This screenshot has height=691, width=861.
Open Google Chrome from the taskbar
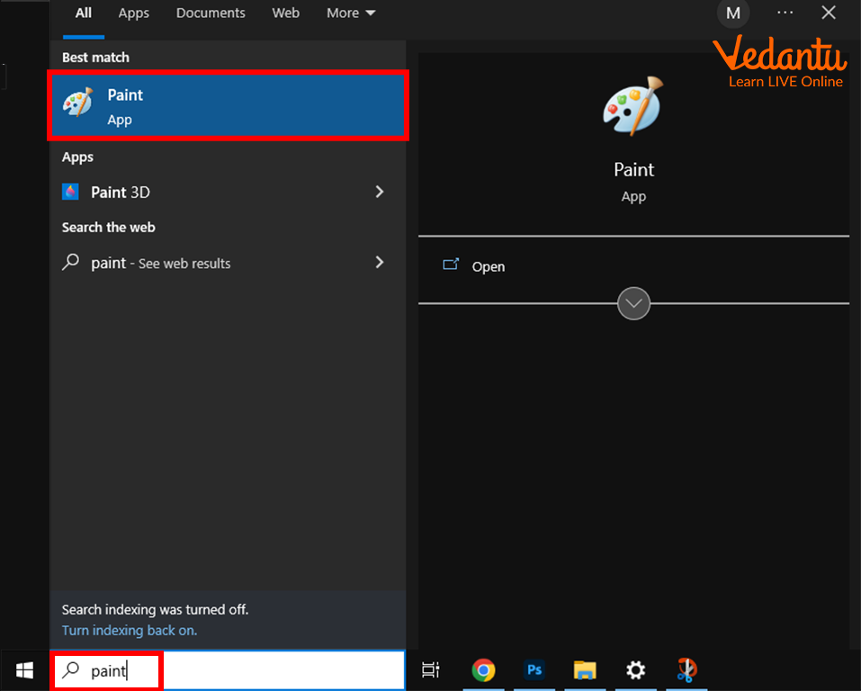click(x=483, y=670)
